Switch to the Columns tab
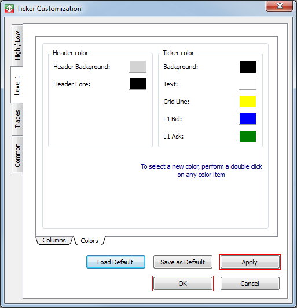297x308 pixels. (54, 240)
